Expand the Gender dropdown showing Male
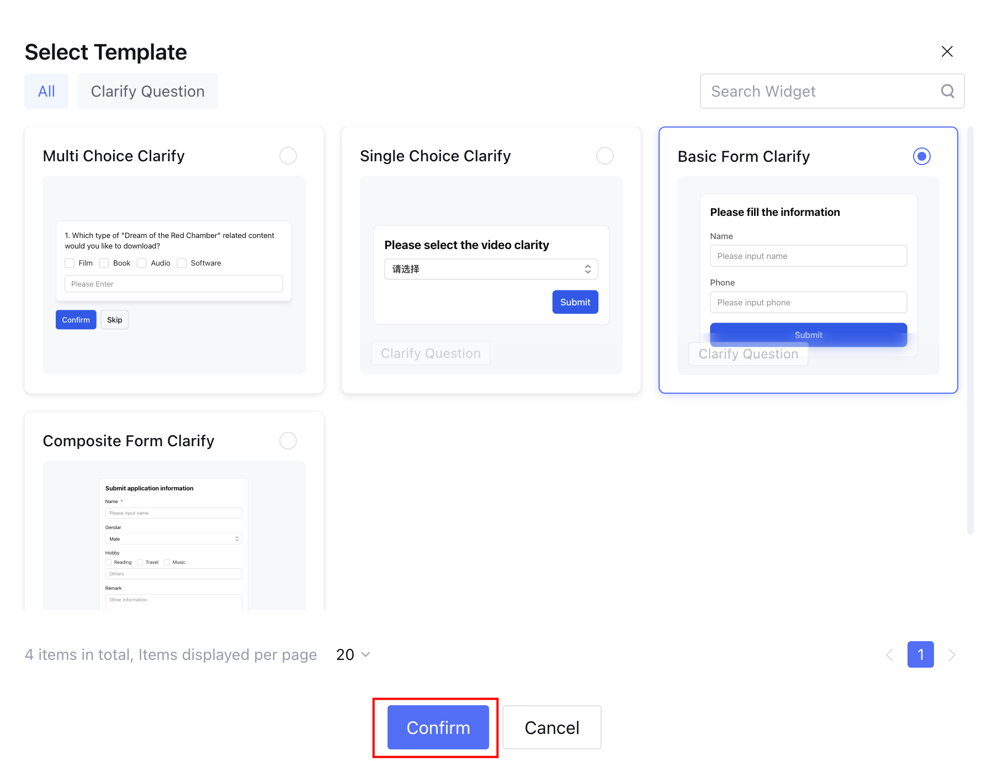 click(173, 539)
